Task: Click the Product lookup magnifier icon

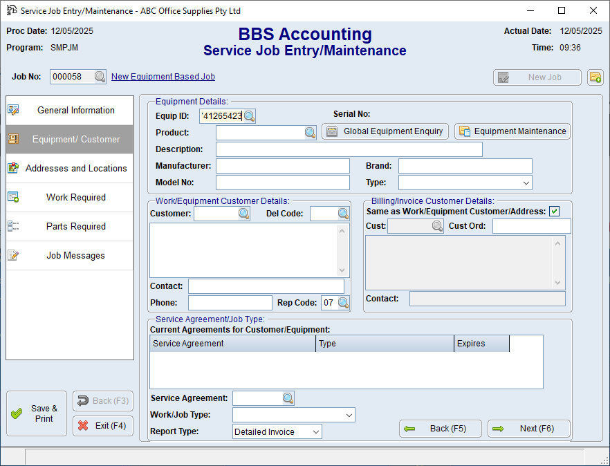Action: point(311,133)
